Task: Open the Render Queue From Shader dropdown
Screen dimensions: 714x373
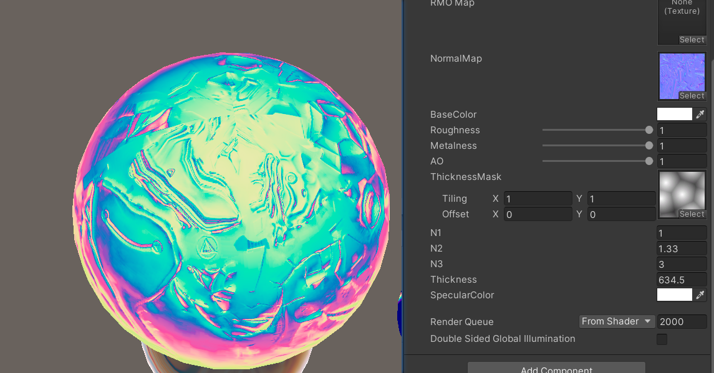Action: 616,322
